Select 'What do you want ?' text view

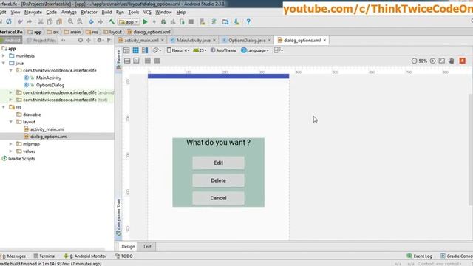(x=219, y=143)
